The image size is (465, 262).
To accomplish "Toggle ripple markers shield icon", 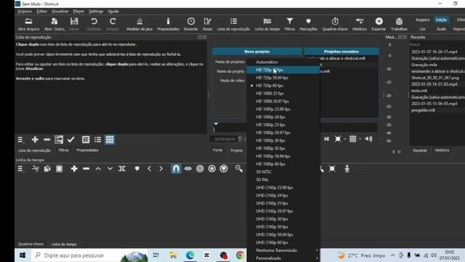I will [x=224, y=169].
